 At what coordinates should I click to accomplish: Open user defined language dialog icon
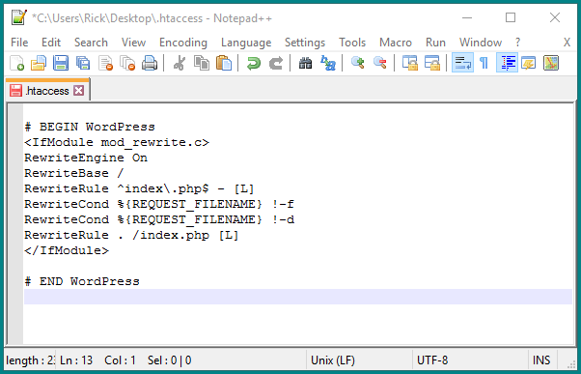(529, 63)
